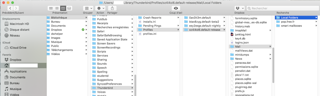320x96 pixels.
Task: Select the Local Folders folder
Action: (x=296, y=17)
